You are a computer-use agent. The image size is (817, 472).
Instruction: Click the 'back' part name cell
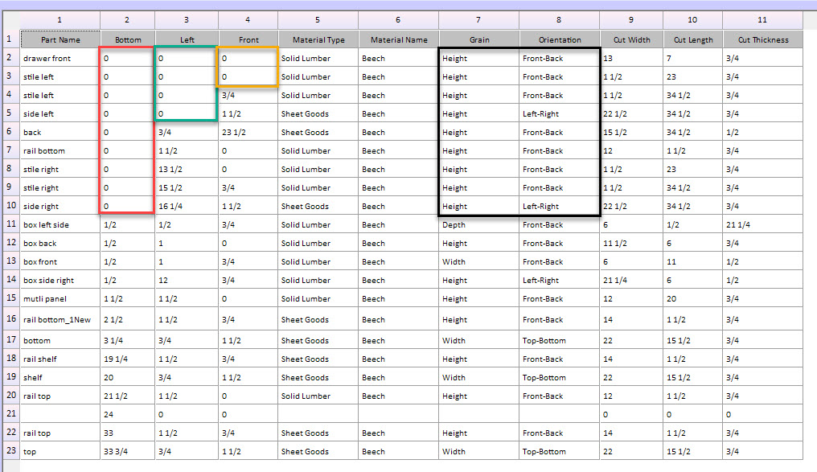[60, 133]
